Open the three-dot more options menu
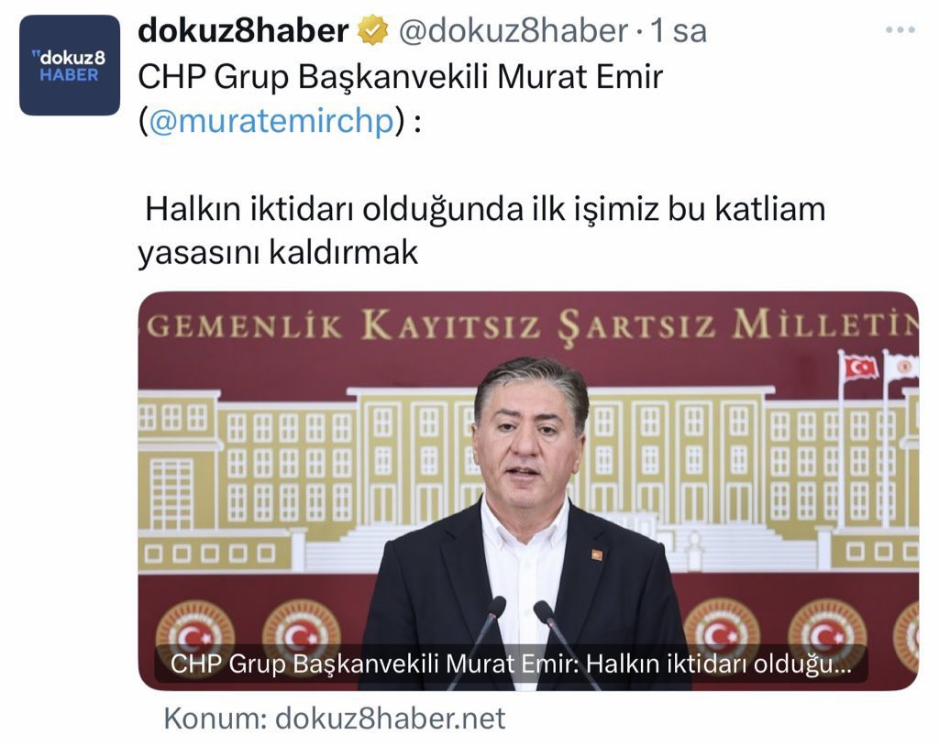 (x=900, y=30)
